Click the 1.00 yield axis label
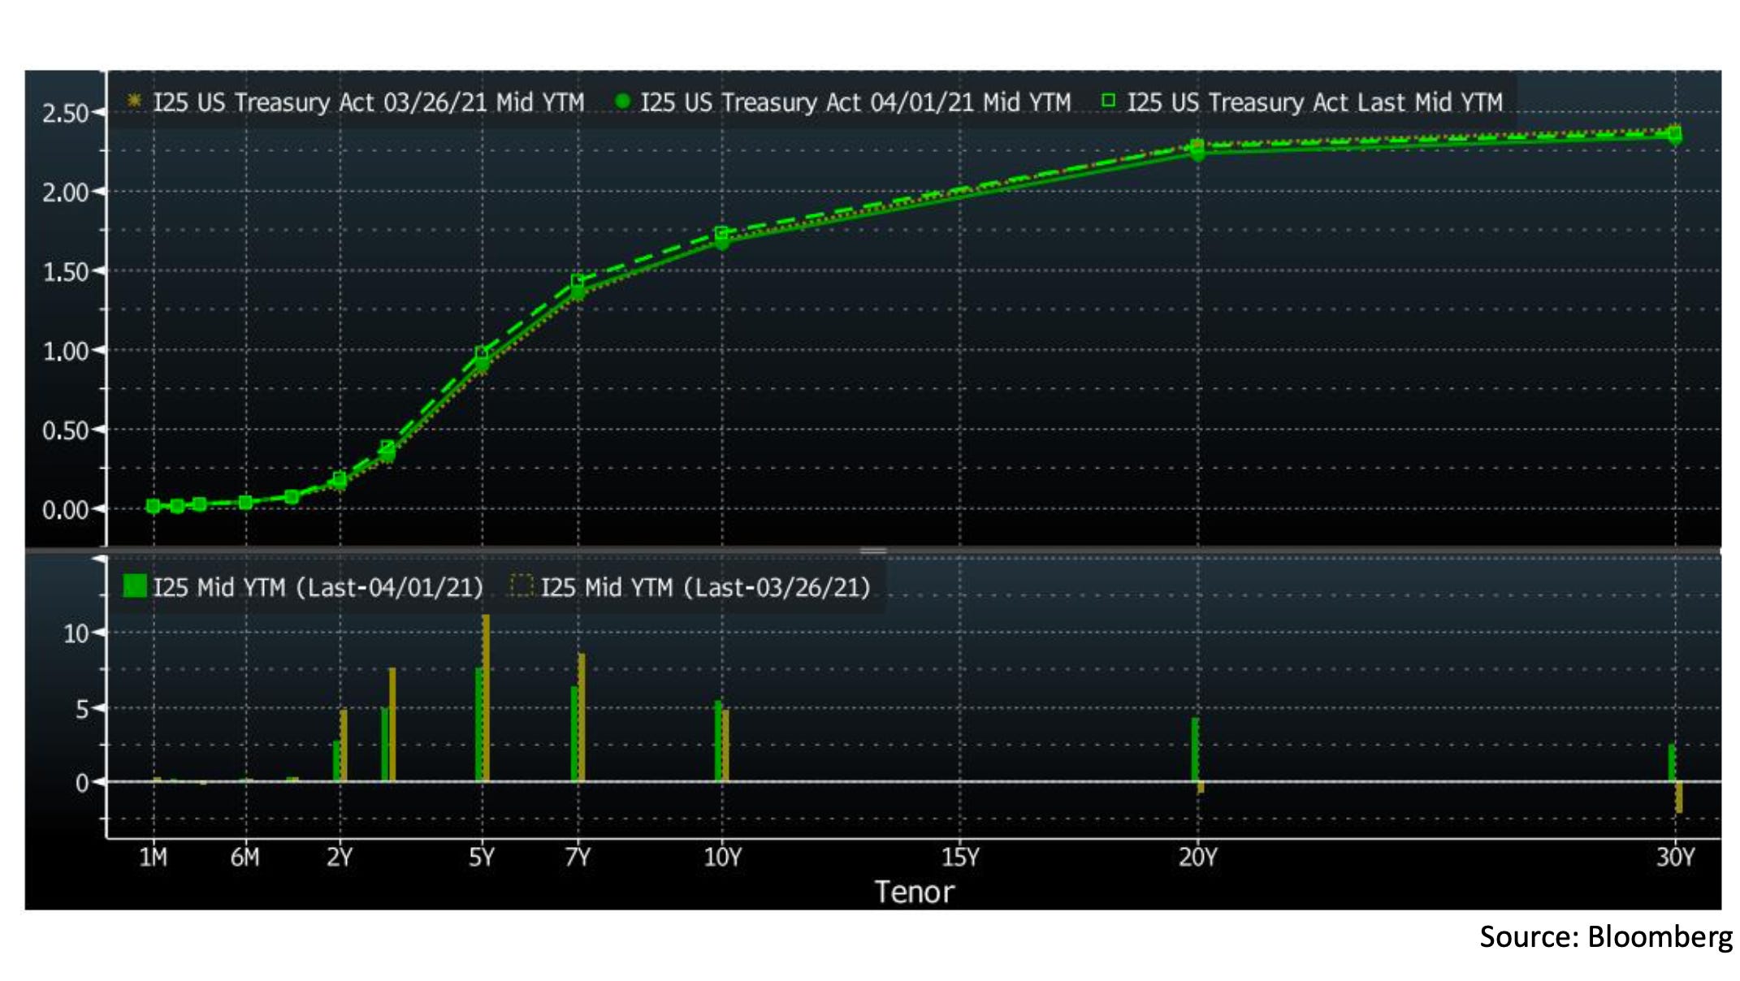The width and height of the screenshot is (1740, 981). [65, 351]
